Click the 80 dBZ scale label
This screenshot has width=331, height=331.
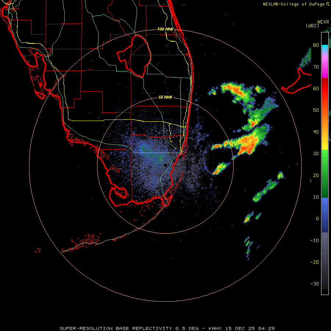316,45
